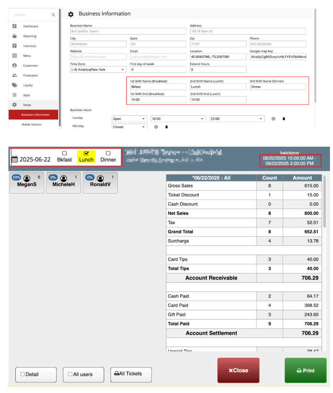Click the Address field
The image size is (333, 393).
[248, 31]
